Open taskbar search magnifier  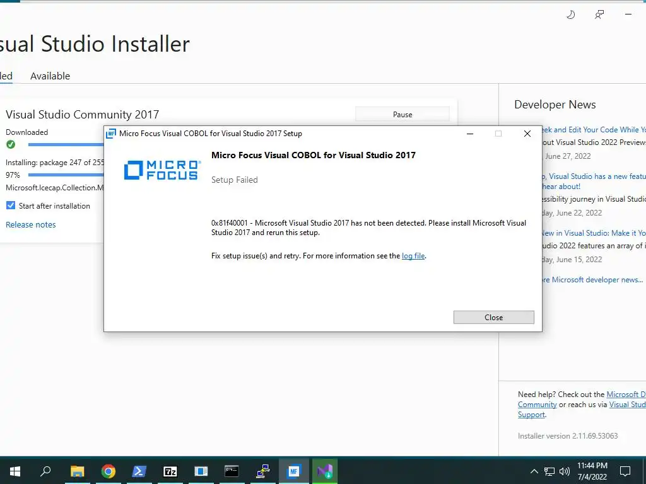pyautogui.click(x=45, y=471)
